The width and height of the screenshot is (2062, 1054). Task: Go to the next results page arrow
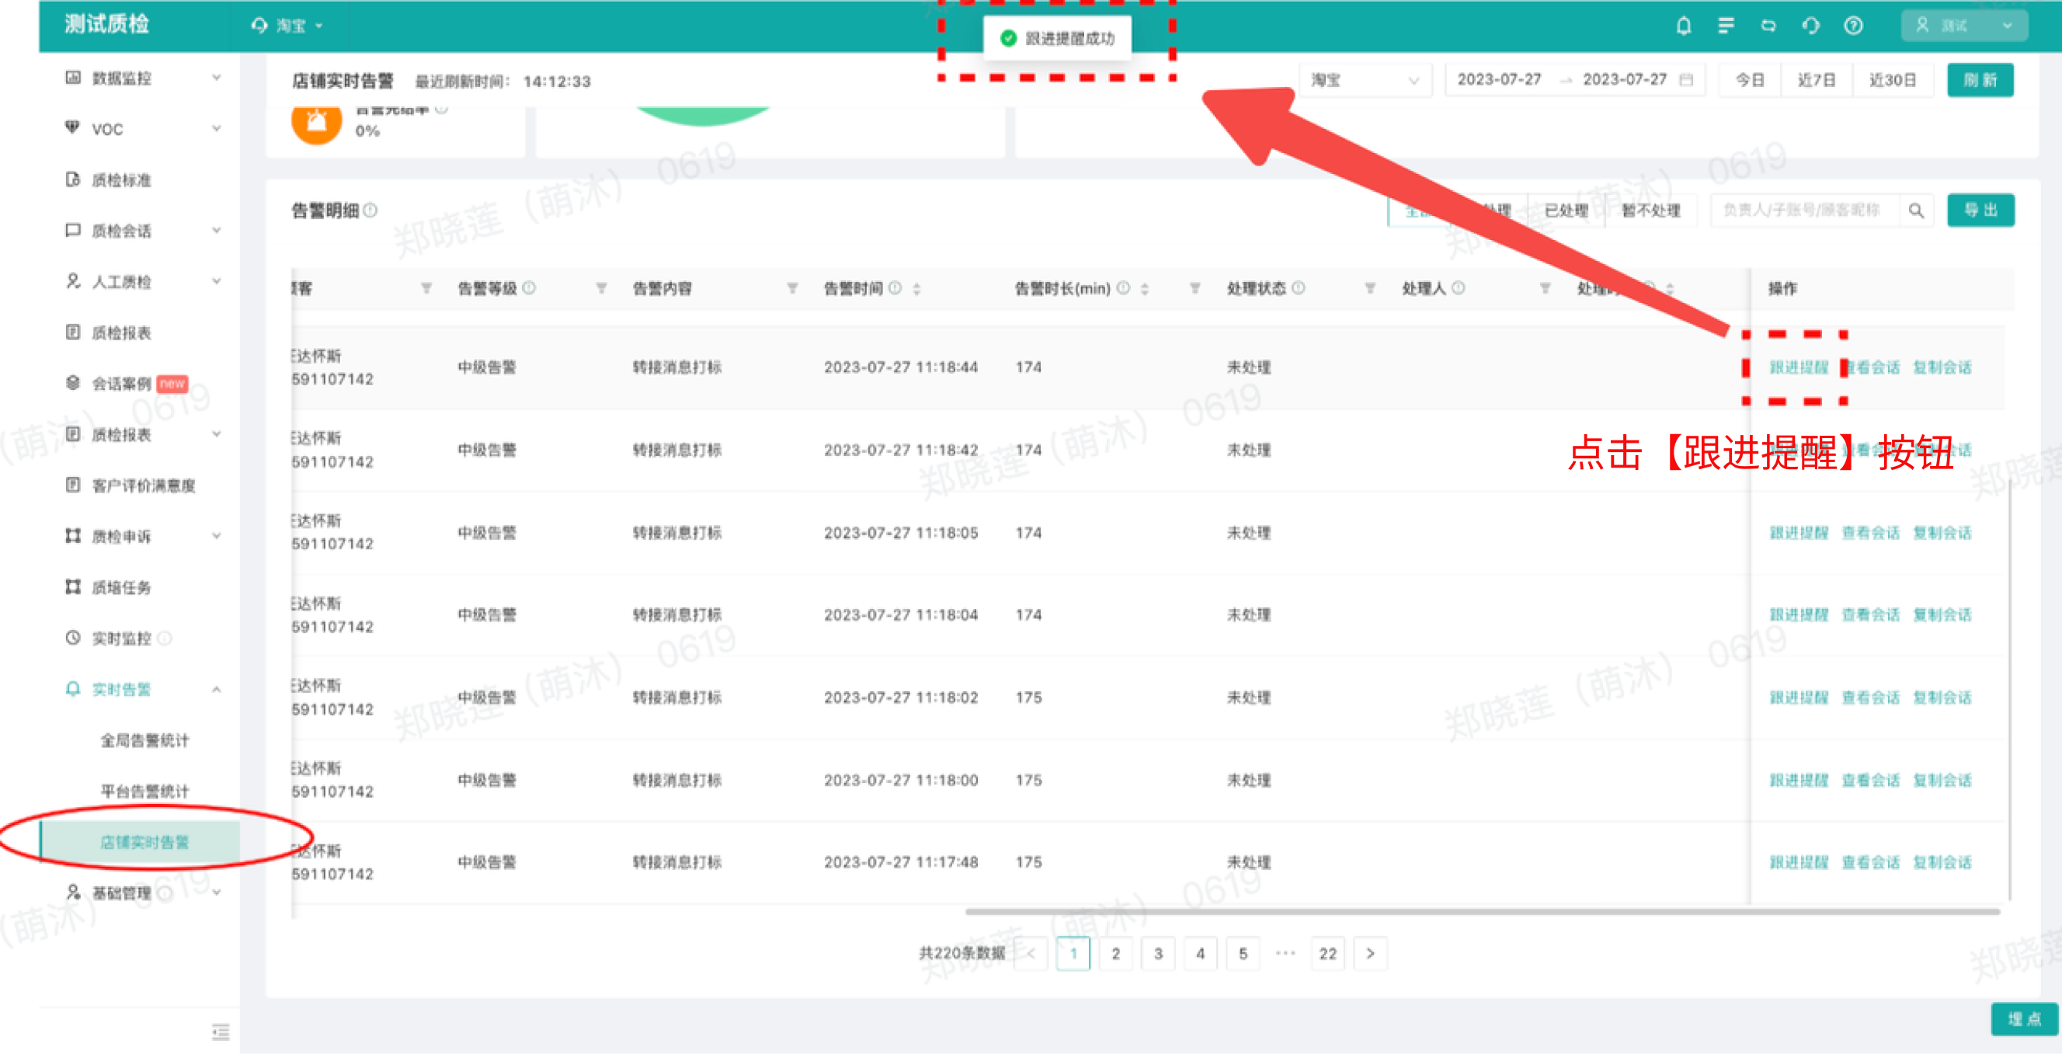(1369, 954)
